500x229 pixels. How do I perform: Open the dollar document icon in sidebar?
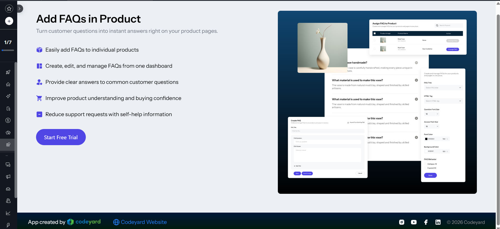click(x=8, y=109)
